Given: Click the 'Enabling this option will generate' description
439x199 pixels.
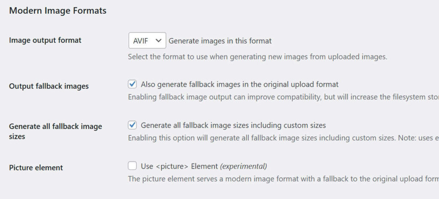Looking at the screenshot, I should [x=283, y=138].
